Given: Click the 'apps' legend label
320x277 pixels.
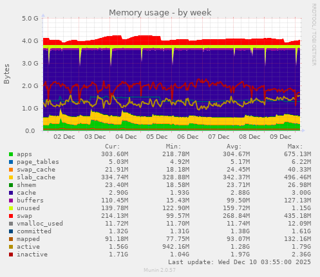Looking at the screenshot, I should [x=24, y=154].
